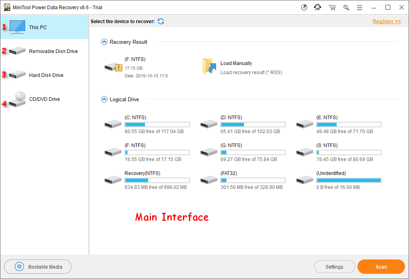The width and height of the screenshot is (409, 279).
Task: Click the key registration icon
Action: (346, 8)
